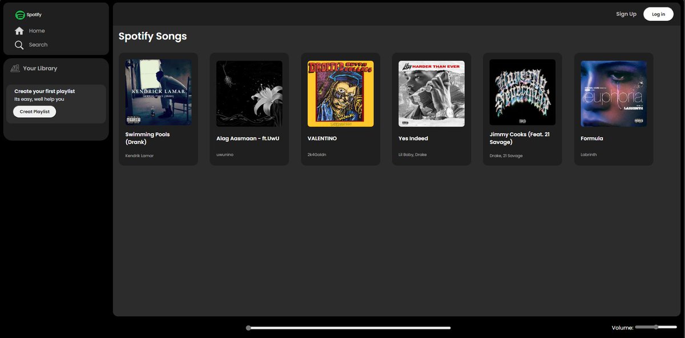Image resolution: width=685 pixels, height=338 pixels.
Task: Click artist name Labrinth
Action: [x=589, y=154]
